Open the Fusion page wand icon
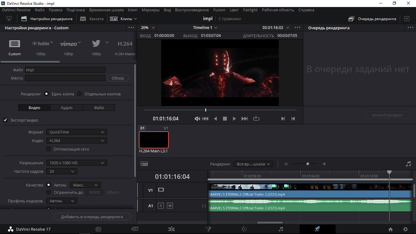The height and width of the screenshot is (234, 416). tap(208, 229)
